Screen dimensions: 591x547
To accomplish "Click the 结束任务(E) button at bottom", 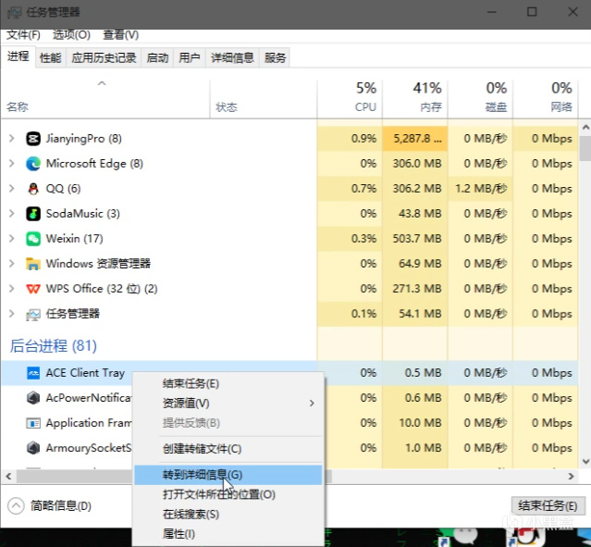I will pos(548,506).
